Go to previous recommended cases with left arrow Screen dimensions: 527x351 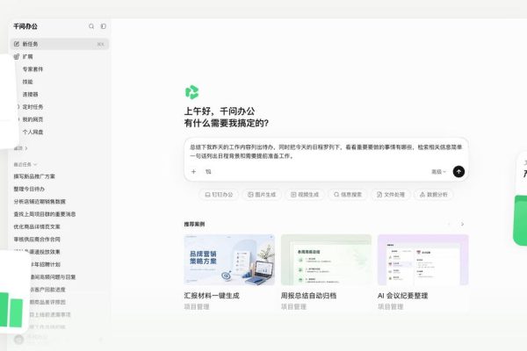[449, 224]
